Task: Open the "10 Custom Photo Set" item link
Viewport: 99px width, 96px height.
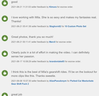Action: pyautogui.click(x=76, y=26)
